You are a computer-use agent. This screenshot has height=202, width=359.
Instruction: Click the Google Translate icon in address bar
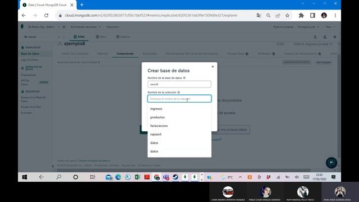[259, 16]
